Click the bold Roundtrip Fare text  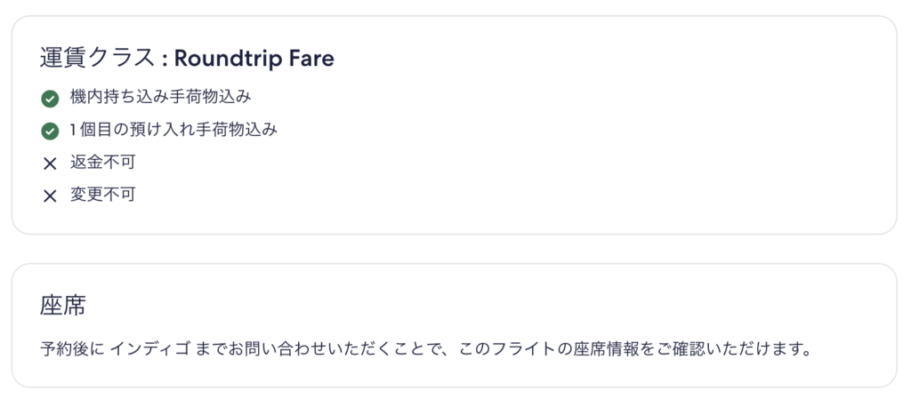[x=254, y=59]
